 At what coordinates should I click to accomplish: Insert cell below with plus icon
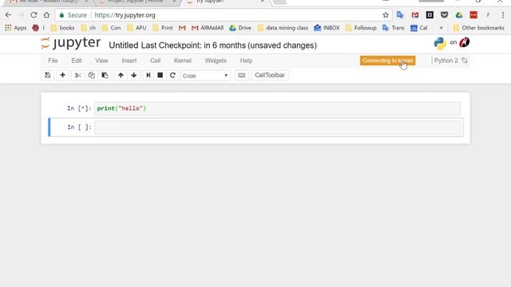coord(62,75)
